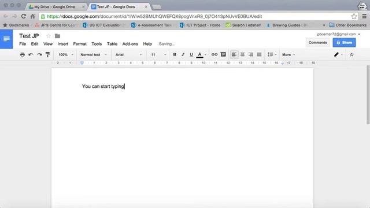Viewport: 370px width, 208px height.
Task: Bookmark this page with the star
Action: point(354,16)
